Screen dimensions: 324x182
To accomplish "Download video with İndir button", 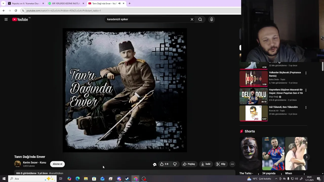I will click(206, 164).
